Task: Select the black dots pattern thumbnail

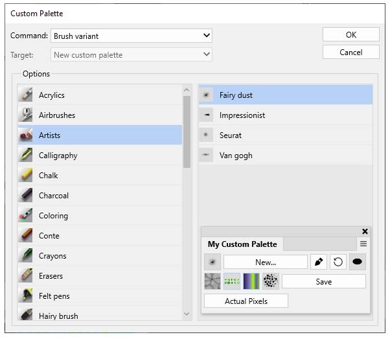Action: (271, 281)
